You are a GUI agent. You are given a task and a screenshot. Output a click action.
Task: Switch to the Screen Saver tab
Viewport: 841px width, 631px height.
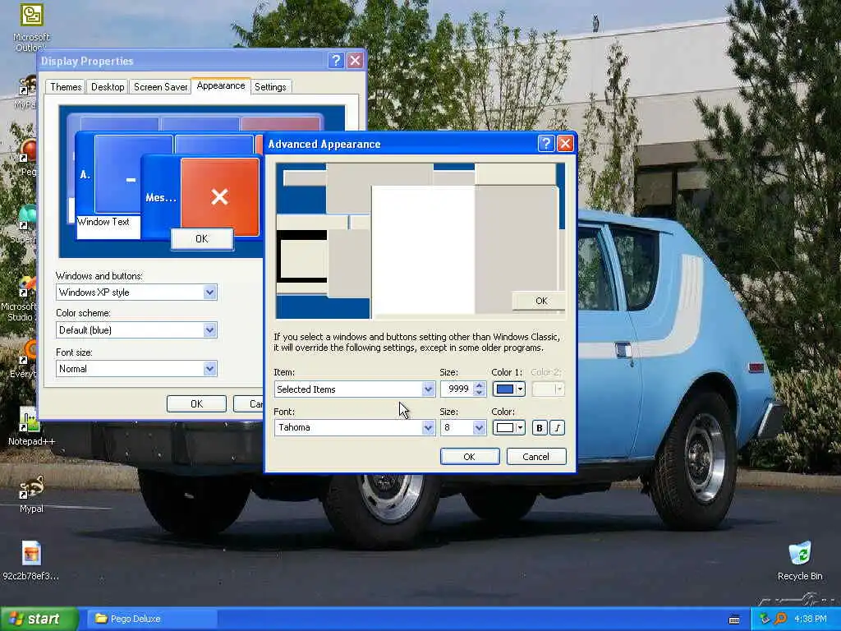(160, 87)
